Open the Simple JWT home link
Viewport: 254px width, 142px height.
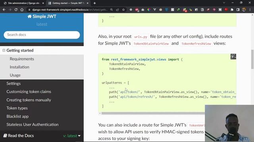[x=42, y=17]
